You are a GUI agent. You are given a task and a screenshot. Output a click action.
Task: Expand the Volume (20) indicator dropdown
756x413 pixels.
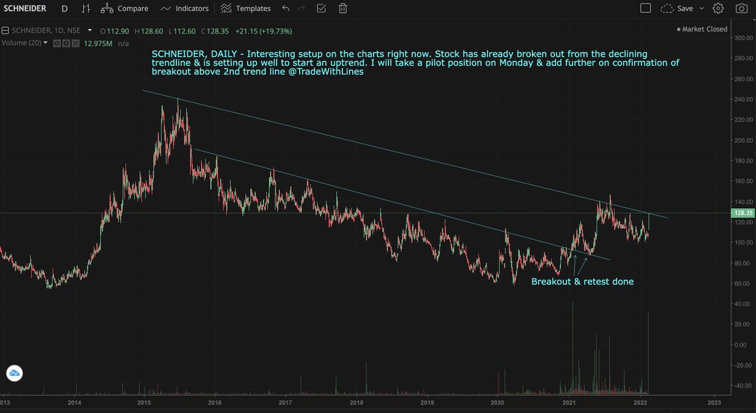click(45, 43)
